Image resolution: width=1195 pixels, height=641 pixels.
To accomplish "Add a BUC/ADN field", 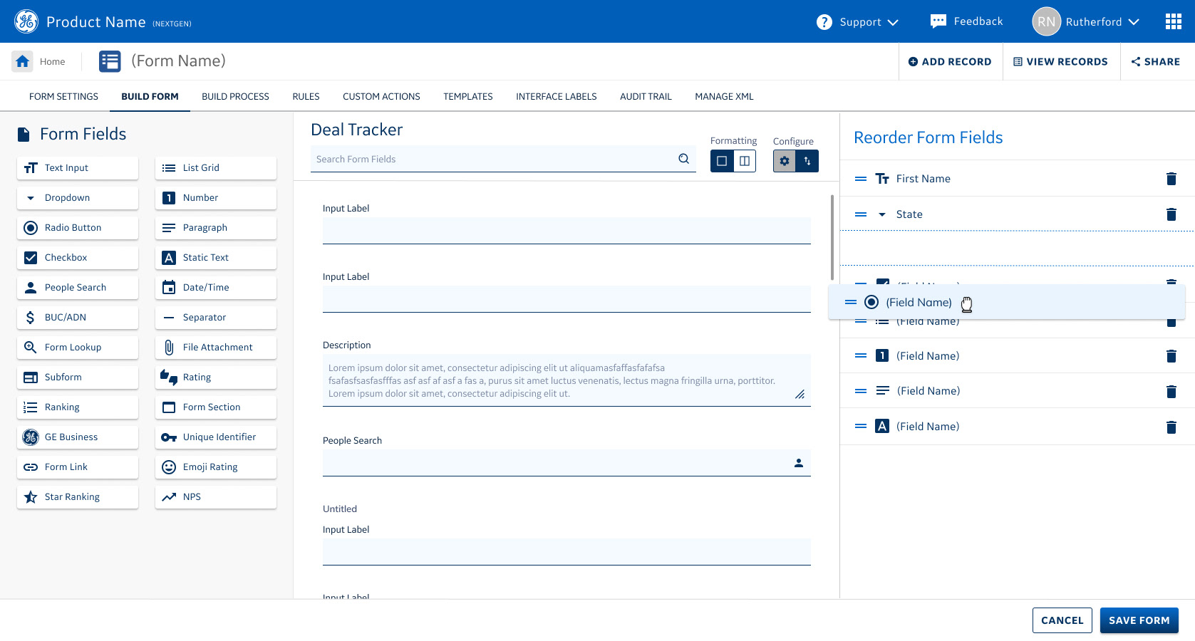I will click(78, 318).
